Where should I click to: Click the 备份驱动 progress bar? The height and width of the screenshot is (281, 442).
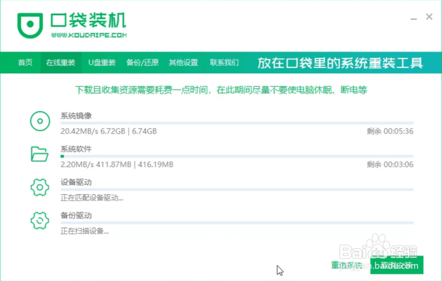point(237,223)
